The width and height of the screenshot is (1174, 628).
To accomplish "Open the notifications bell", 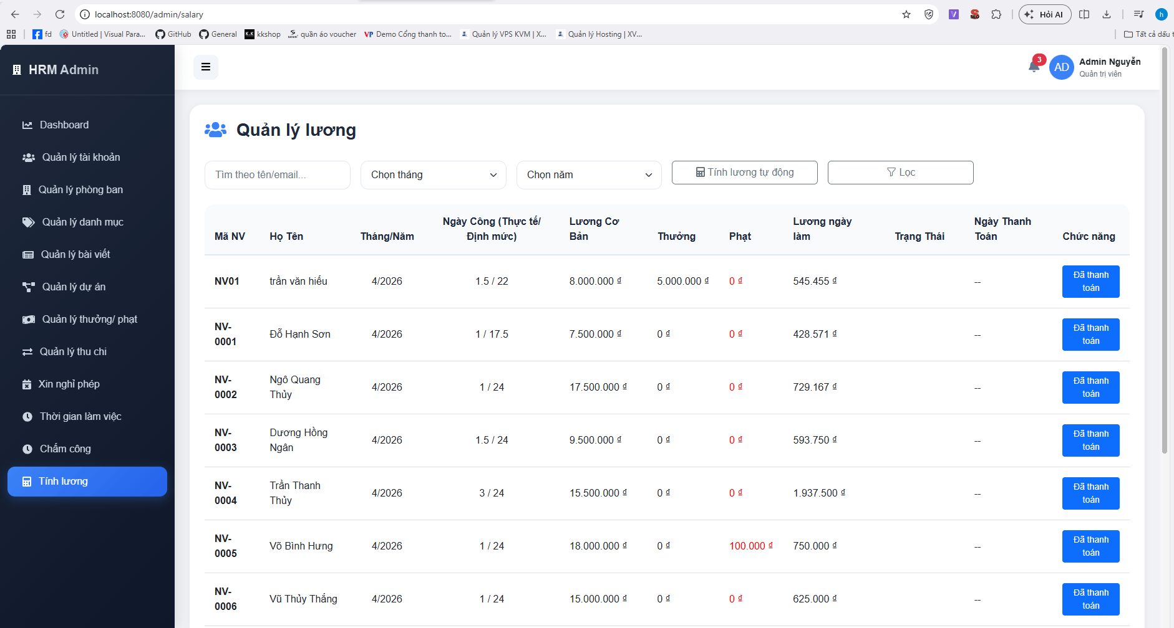I will pyautogui.click(x=1034, y=67).
